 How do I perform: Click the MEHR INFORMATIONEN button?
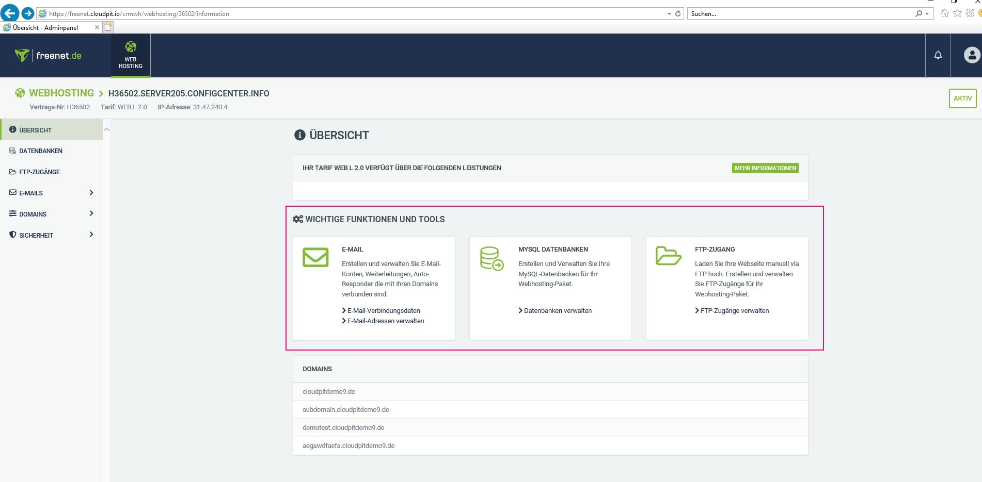pos(765,168)
